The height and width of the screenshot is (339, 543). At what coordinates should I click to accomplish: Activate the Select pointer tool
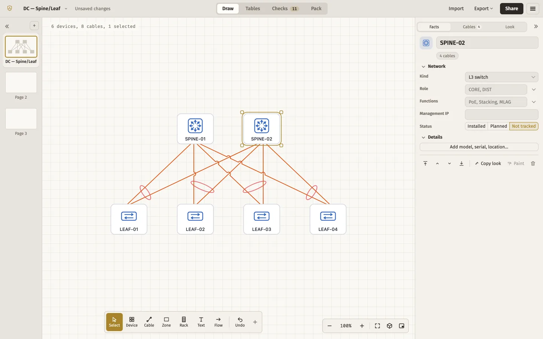(114, 322)
